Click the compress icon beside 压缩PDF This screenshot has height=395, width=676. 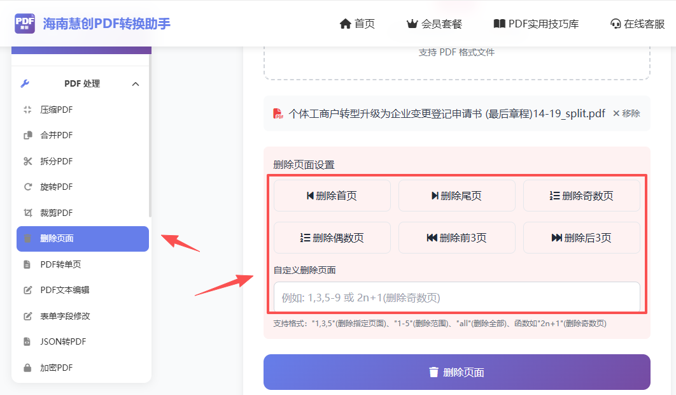click(x=27, y=110)
